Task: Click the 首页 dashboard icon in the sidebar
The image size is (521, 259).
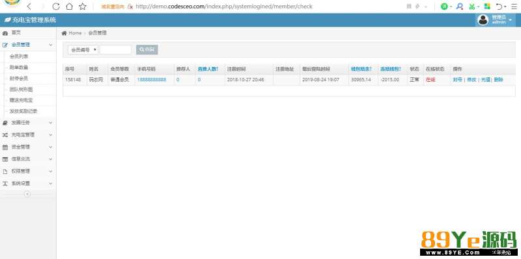Action: click(x=5, y=33)
